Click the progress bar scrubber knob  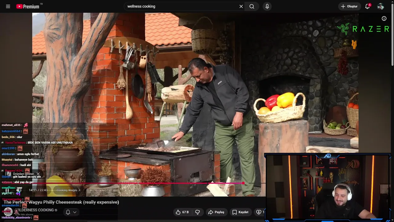click(243, 183)
